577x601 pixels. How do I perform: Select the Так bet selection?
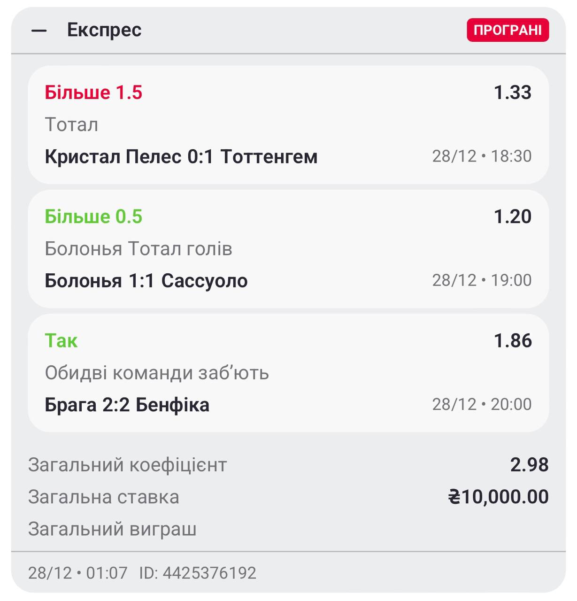61,340
